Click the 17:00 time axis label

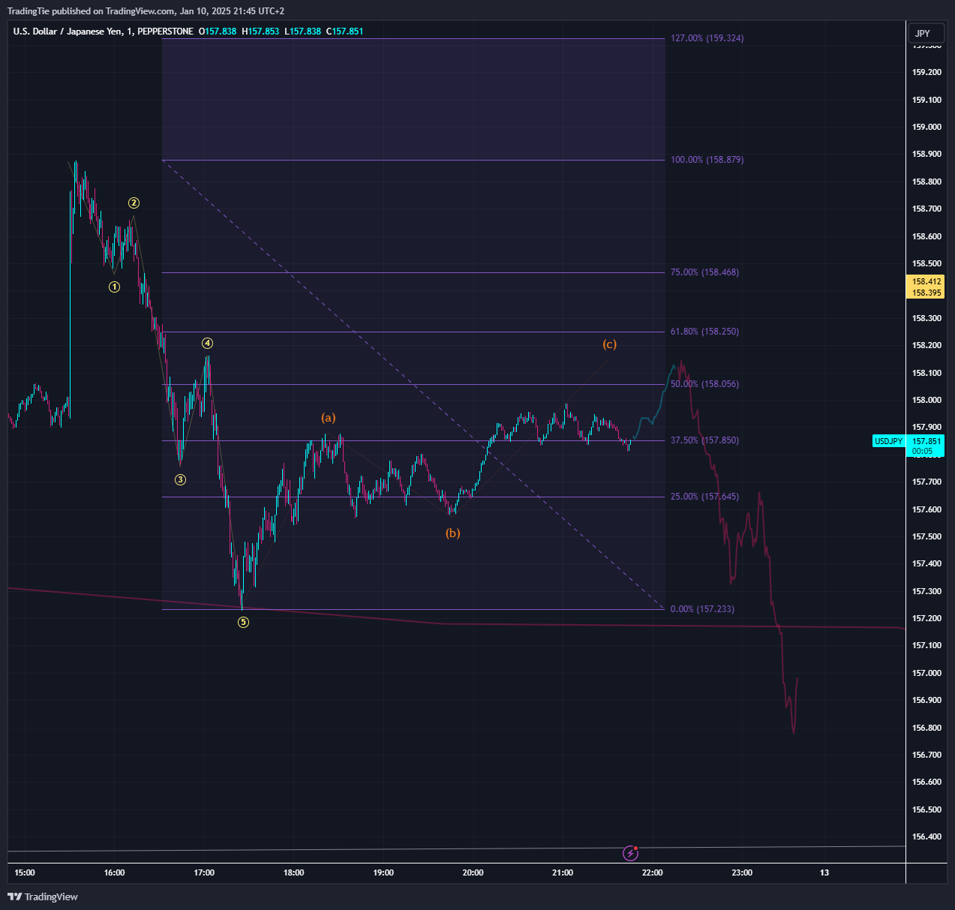pos(204,872)
